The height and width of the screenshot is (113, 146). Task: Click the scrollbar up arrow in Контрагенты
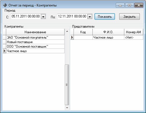point(67,31)
